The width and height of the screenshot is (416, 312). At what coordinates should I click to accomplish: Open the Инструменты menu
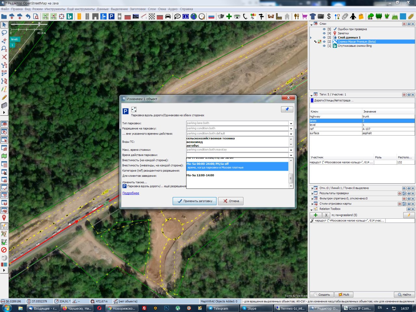coord(55,9)
